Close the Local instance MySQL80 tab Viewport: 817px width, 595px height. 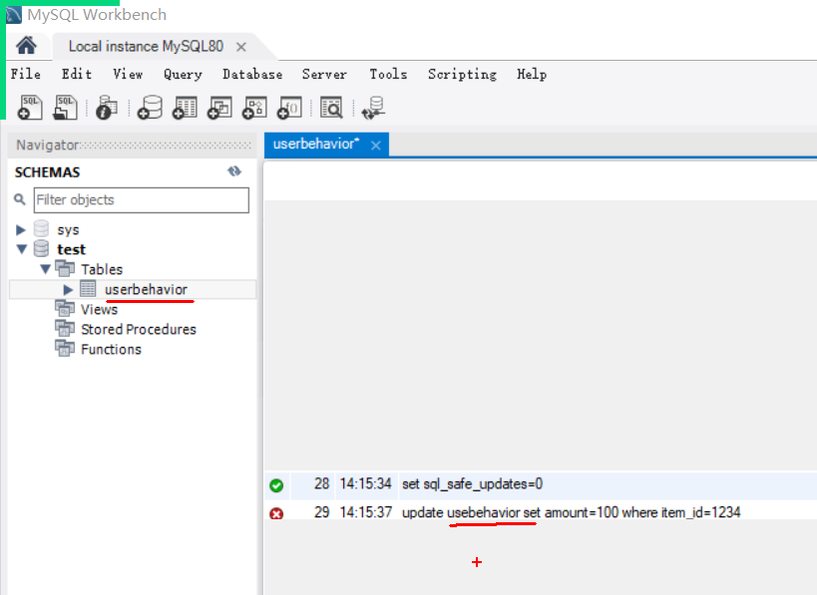pyautogui.click(x=240, y=47)
